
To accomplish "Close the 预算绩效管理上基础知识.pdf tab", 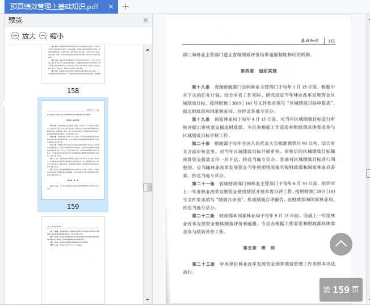I will pos(111,7).
